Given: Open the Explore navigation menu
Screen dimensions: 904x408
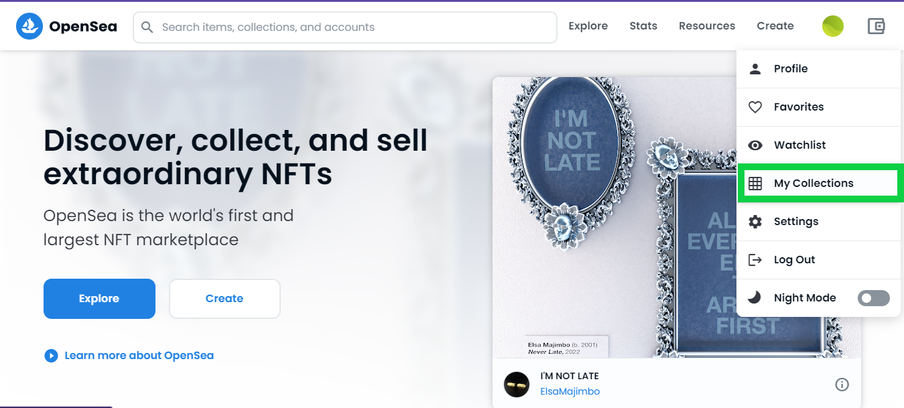Looking at the screenshot, I should click(588, 26).
